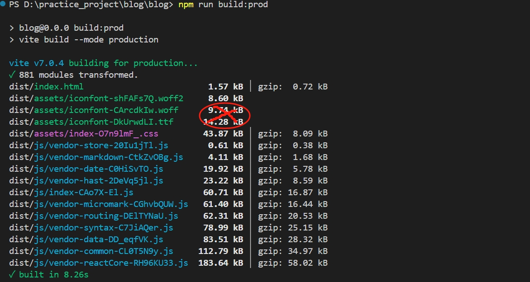
Task: Click the green checkmark beside 881 modules transformed
Action: 12,75
